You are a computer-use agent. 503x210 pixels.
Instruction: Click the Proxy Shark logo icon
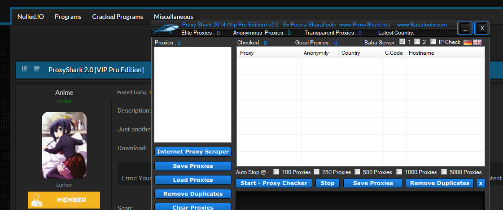(165, 29)
